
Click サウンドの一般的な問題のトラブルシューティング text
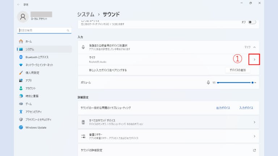pyautogui.click(x=106, y=108)
